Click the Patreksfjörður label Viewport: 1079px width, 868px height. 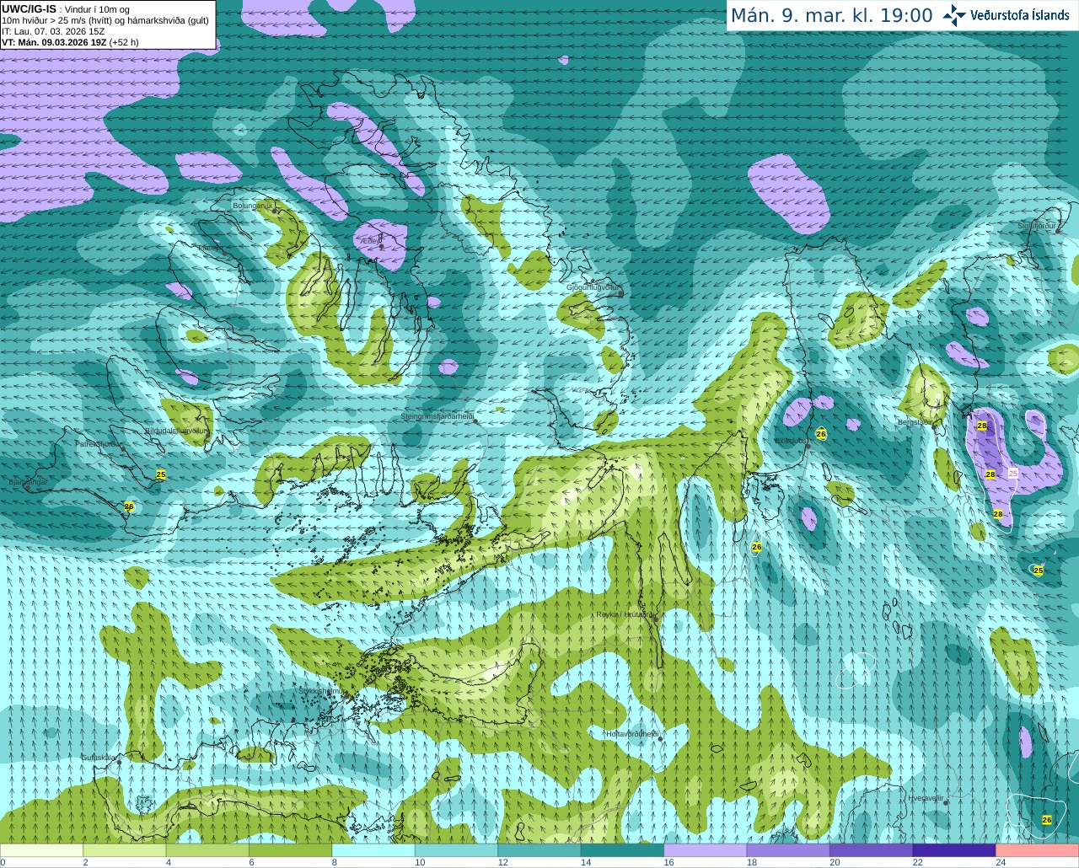[99, 443]
